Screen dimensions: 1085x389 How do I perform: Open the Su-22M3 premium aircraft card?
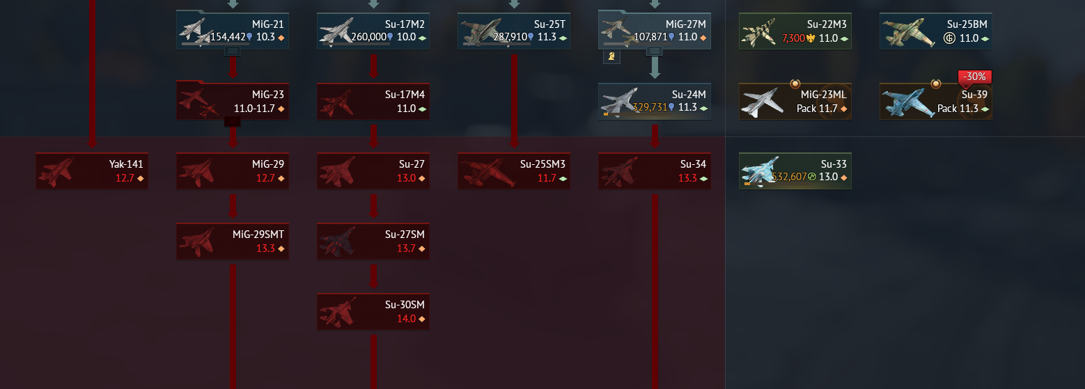coord(795,31)
